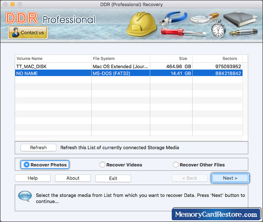Open the About dialog

(73, 178)
